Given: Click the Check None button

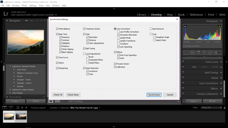Looking at the screenshot, I should 73,95.
